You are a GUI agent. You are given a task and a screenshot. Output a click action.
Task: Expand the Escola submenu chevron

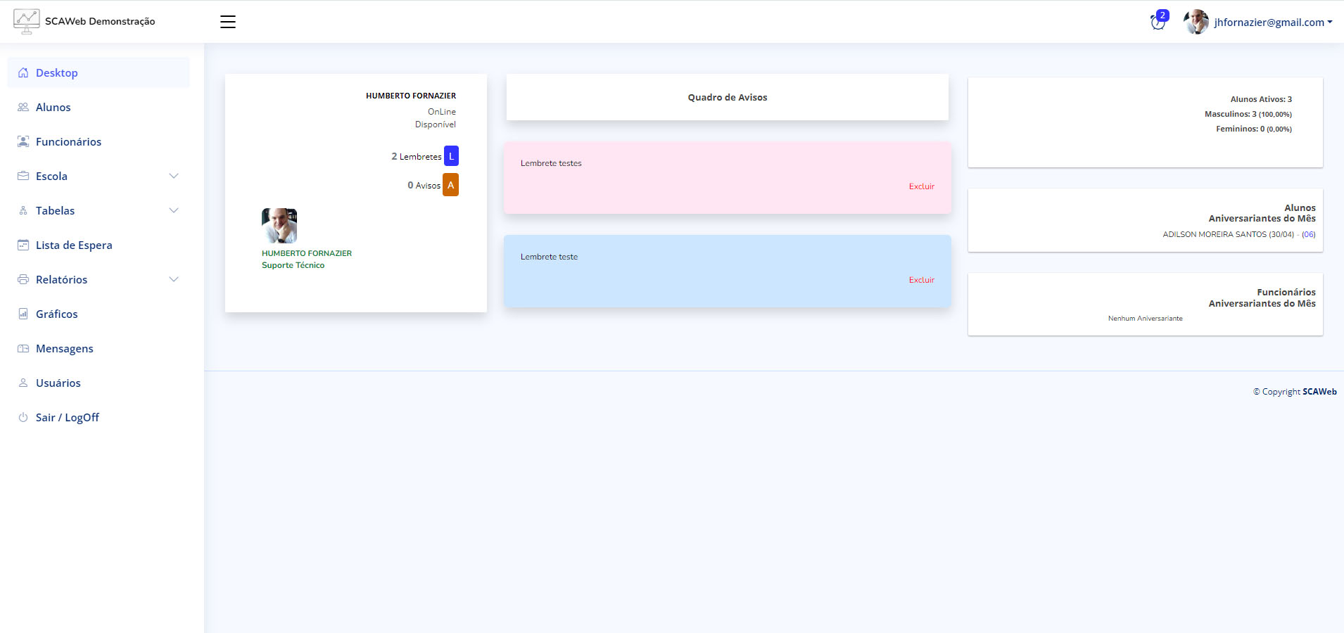[x=174, y=176]
